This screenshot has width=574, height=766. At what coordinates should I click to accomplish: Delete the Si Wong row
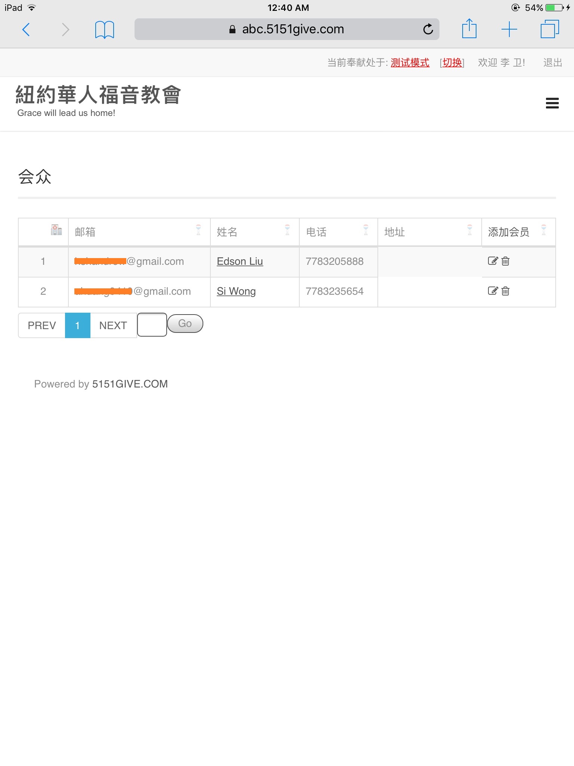[x=505, y=291]
